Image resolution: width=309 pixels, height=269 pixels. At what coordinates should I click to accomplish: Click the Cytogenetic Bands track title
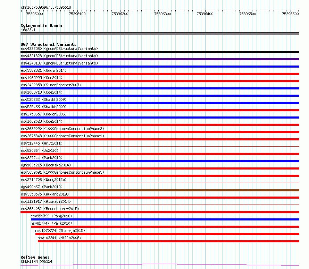point(41,26)
